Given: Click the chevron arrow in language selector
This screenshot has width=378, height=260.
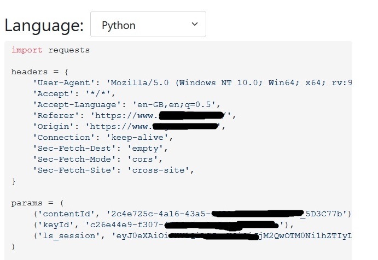Looking at the screenshot, I should (195, 25).
